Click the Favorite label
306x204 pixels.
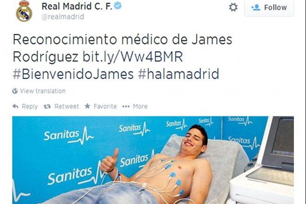coord(105,106)
